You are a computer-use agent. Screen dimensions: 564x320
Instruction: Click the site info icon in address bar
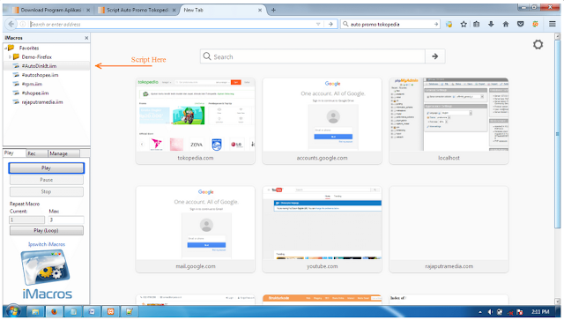[x=23, y=24]
